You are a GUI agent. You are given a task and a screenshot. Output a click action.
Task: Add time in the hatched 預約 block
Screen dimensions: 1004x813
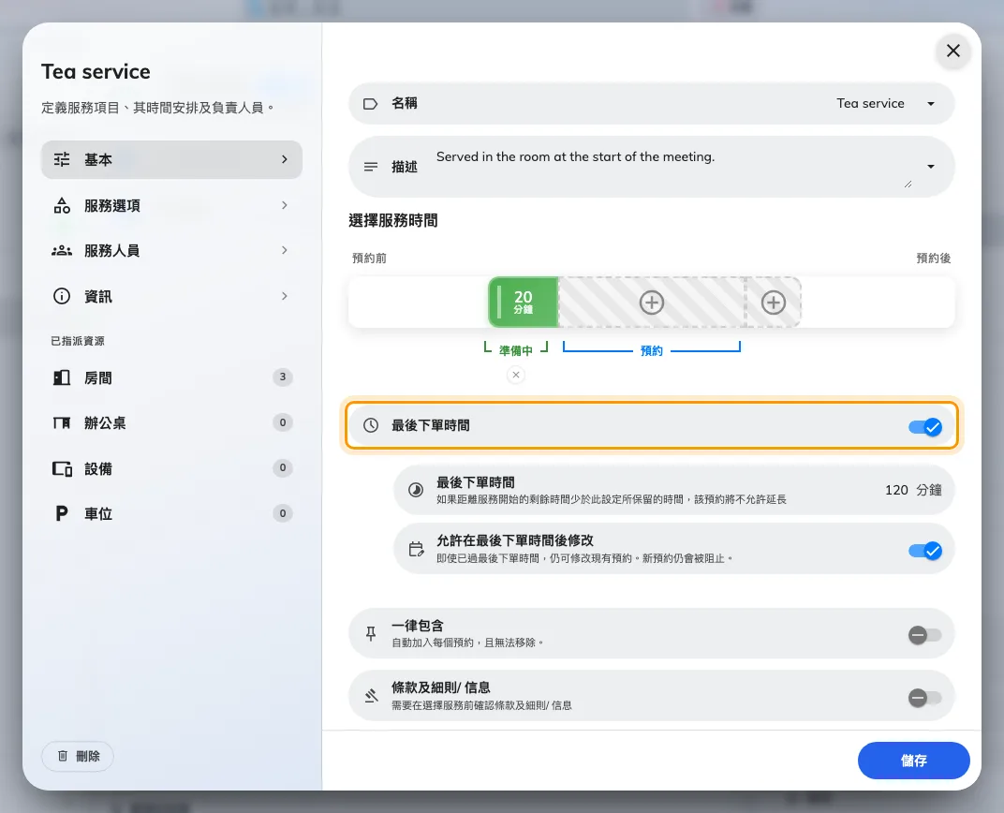(x=651, y=303)
